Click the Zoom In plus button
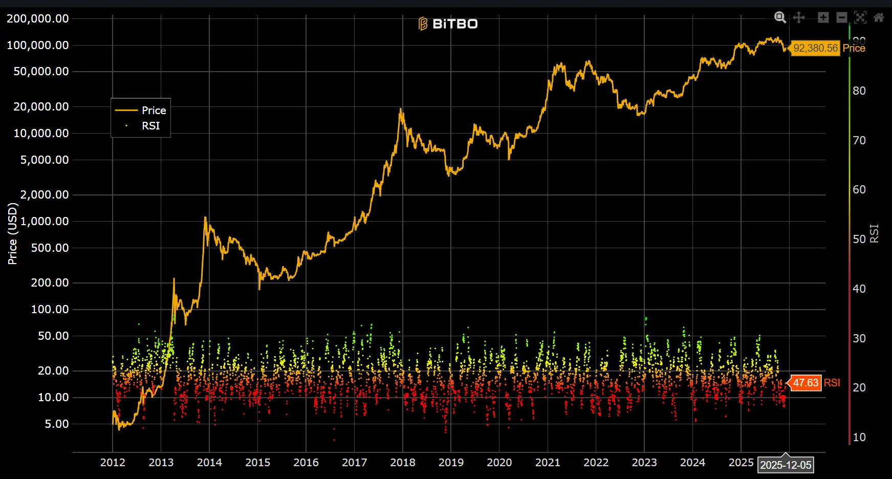This screenshot has width=892, height=479. click(x=823, y=18)
